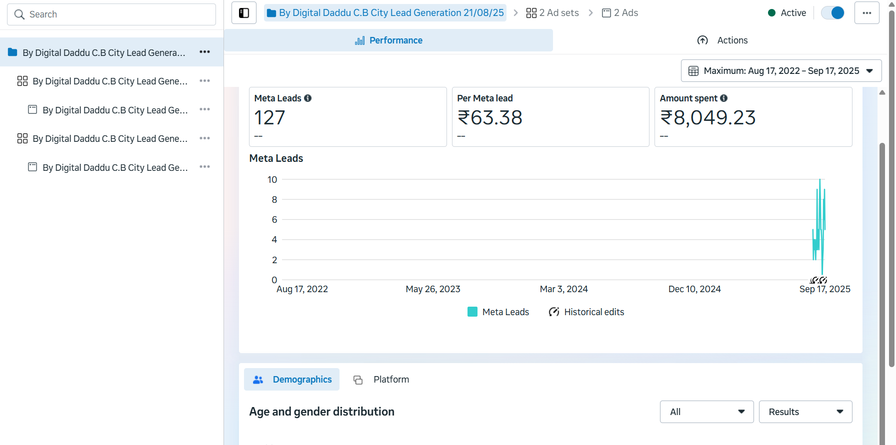Click the info icon beside Amount spent

point(723,98)
